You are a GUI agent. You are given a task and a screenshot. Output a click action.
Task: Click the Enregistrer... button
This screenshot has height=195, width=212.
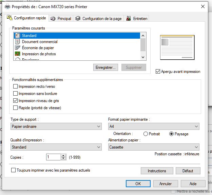pos(105,67)
